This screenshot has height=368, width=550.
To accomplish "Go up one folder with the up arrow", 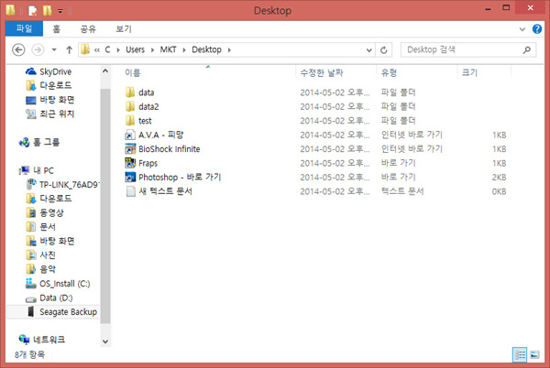I will click(x=70, y=49).
